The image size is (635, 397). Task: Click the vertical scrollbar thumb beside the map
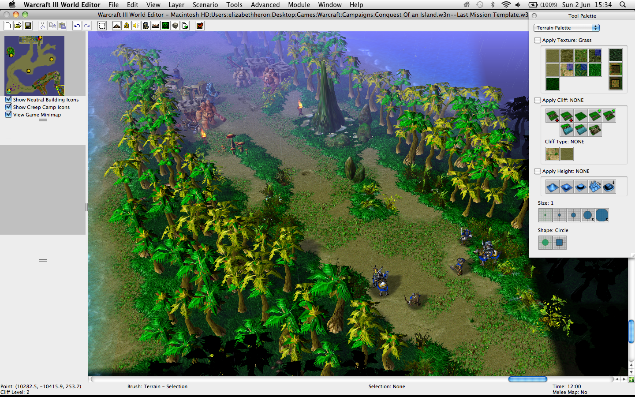(x=631, y=331)
